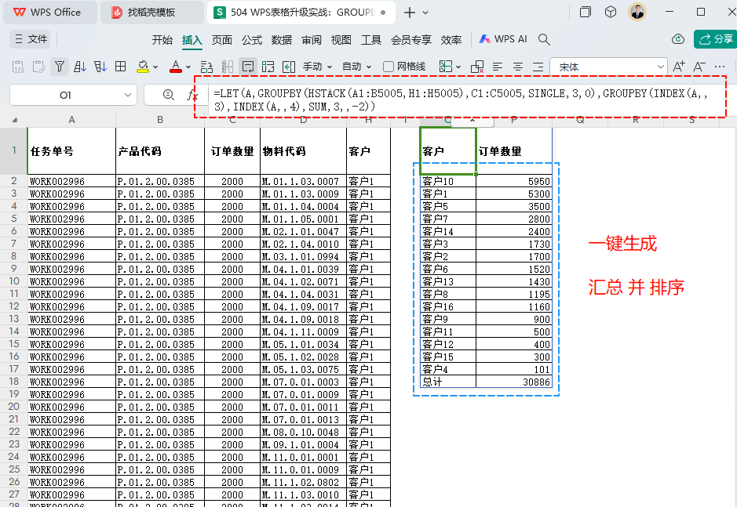Click the insert function fx icon

(192, 96)
